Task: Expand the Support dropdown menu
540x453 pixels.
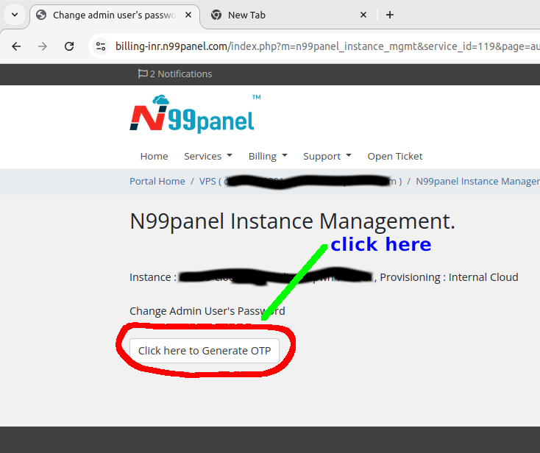Action: point(327,156)
